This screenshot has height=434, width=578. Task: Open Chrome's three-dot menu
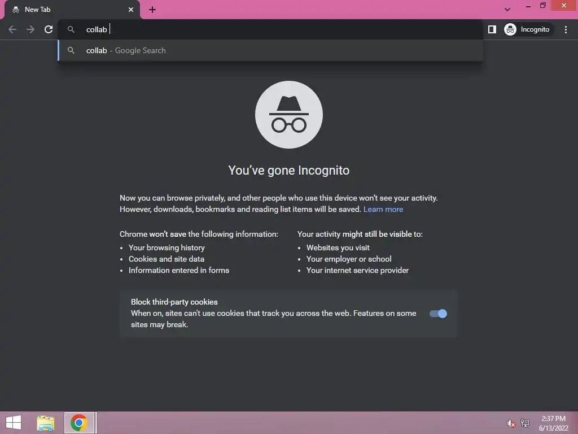click(x=566, y=29)
